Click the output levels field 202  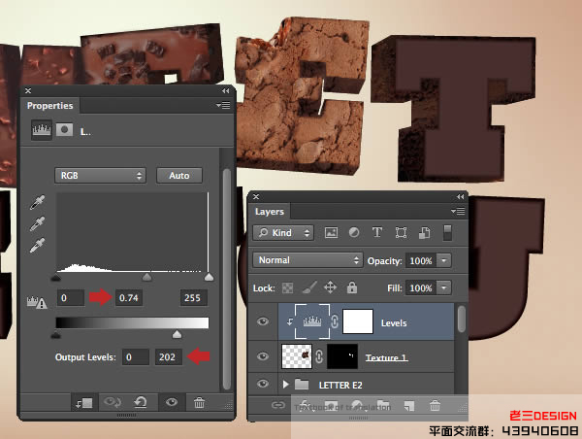[169, 356]
